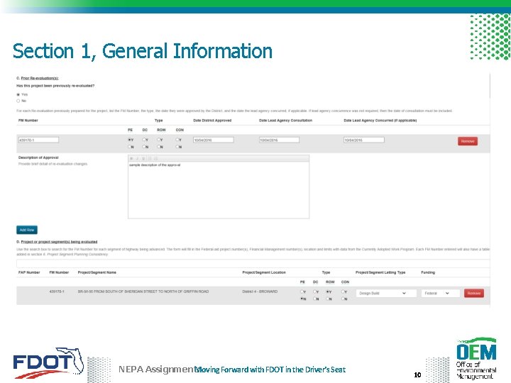Screen dimensions: 511x383
Task: Click the OEM Office of Environmental Management logo
Action: (476, 358)
